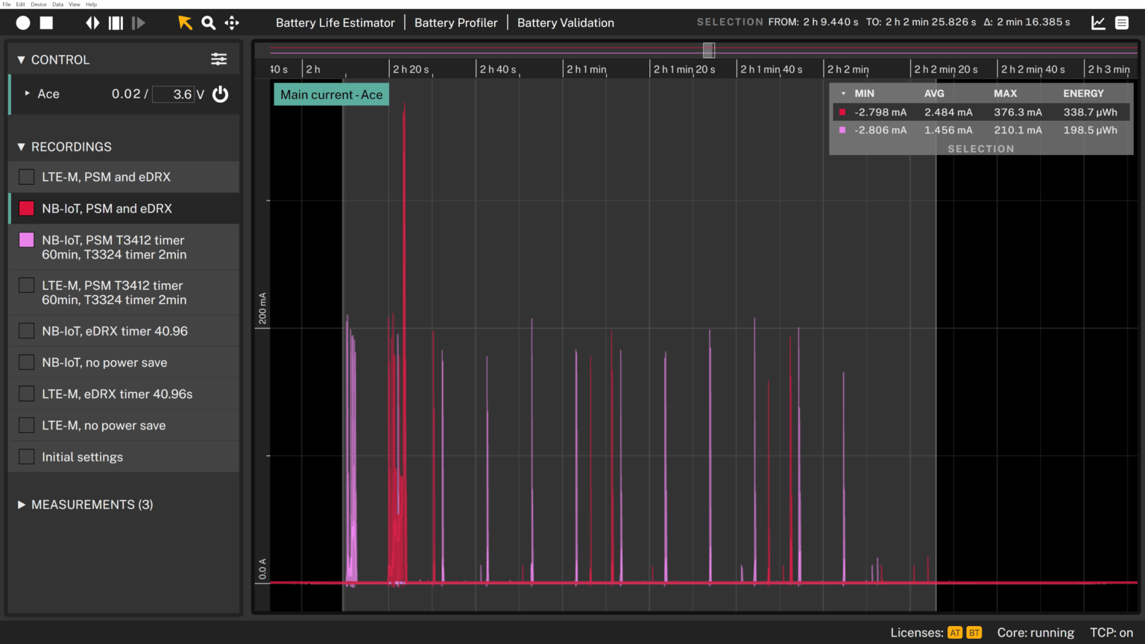
Task: Select the yellow arrow pointer tool
Action: click(x=185, y=23)
